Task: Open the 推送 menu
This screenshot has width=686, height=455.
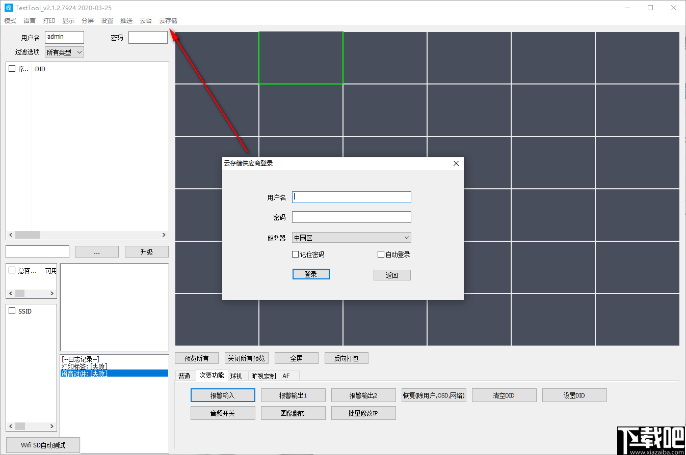Action: coord(126,20)
